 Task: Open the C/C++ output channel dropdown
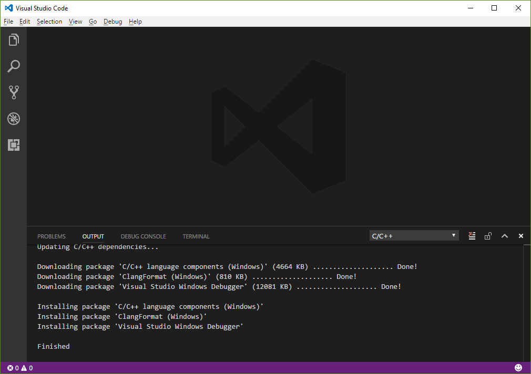pyautogui.click(x=414, y=235)
